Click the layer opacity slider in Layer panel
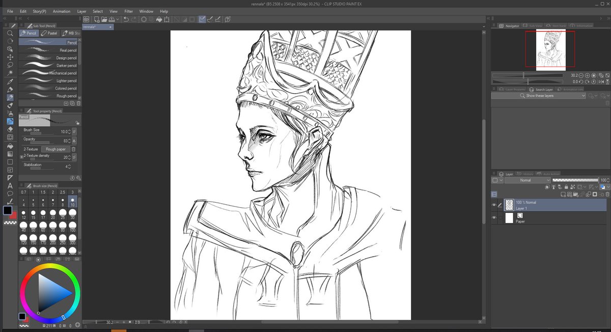The image size is (611, 332). point(575,180)
